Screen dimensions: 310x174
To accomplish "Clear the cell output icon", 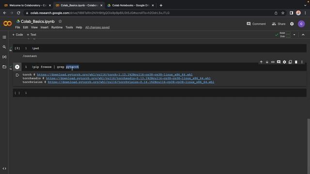I will [x=17, y=75].
